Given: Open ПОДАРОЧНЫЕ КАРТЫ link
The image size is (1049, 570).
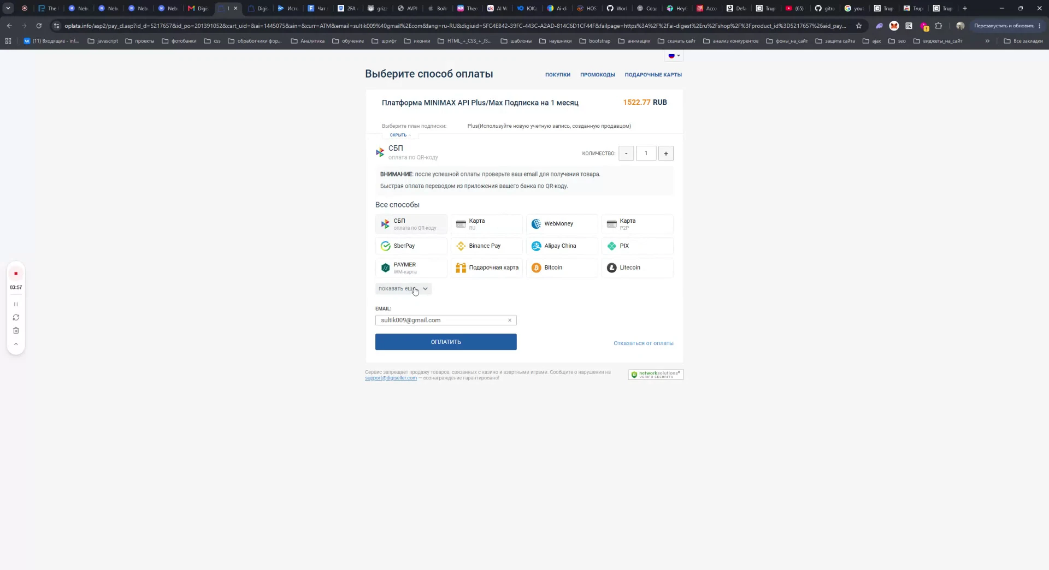Looking at the screenshot, I should click(x=653, y=75).
